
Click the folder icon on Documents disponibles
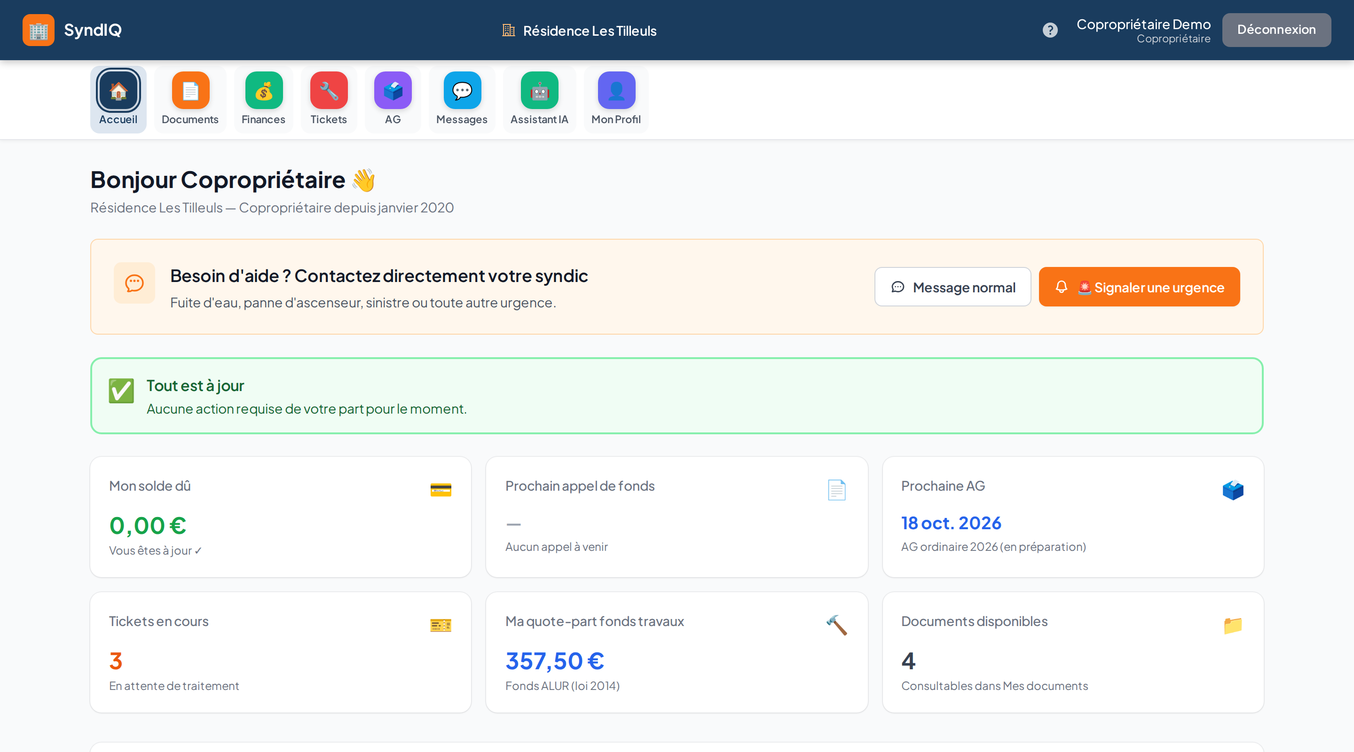tap(1233, 626)
